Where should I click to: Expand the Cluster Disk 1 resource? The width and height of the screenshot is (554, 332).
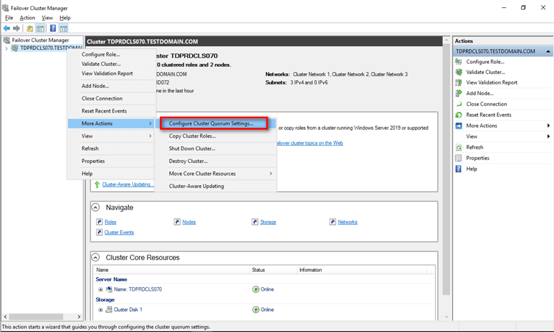100,310
